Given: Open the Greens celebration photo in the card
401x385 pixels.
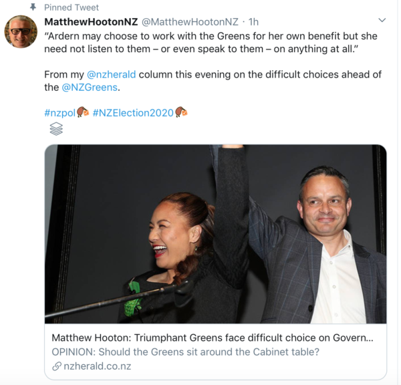Looking at the screenshot, I should [215, 234].
